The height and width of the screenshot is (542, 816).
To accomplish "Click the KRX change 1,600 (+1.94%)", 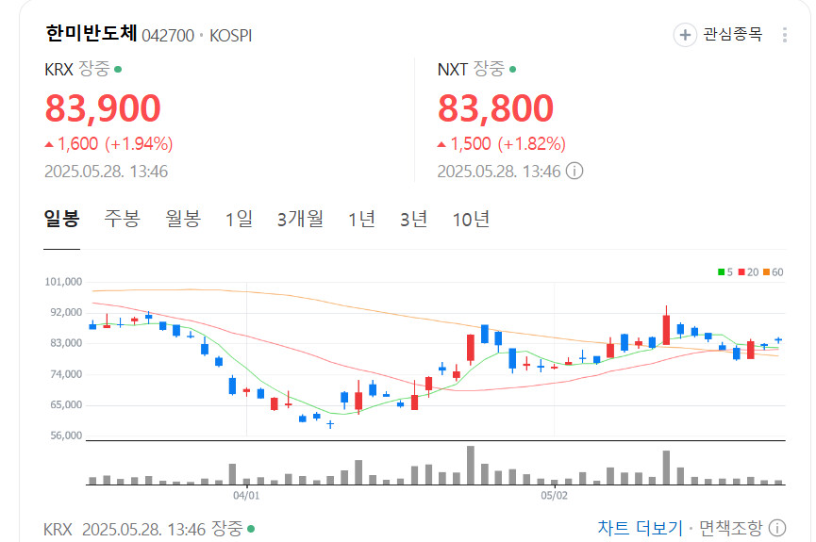I will pos(108,143).
